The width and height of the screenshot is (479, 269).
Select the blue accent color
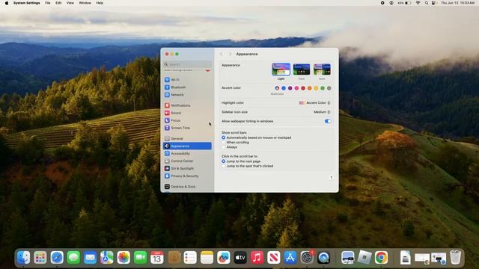[284, 88]
